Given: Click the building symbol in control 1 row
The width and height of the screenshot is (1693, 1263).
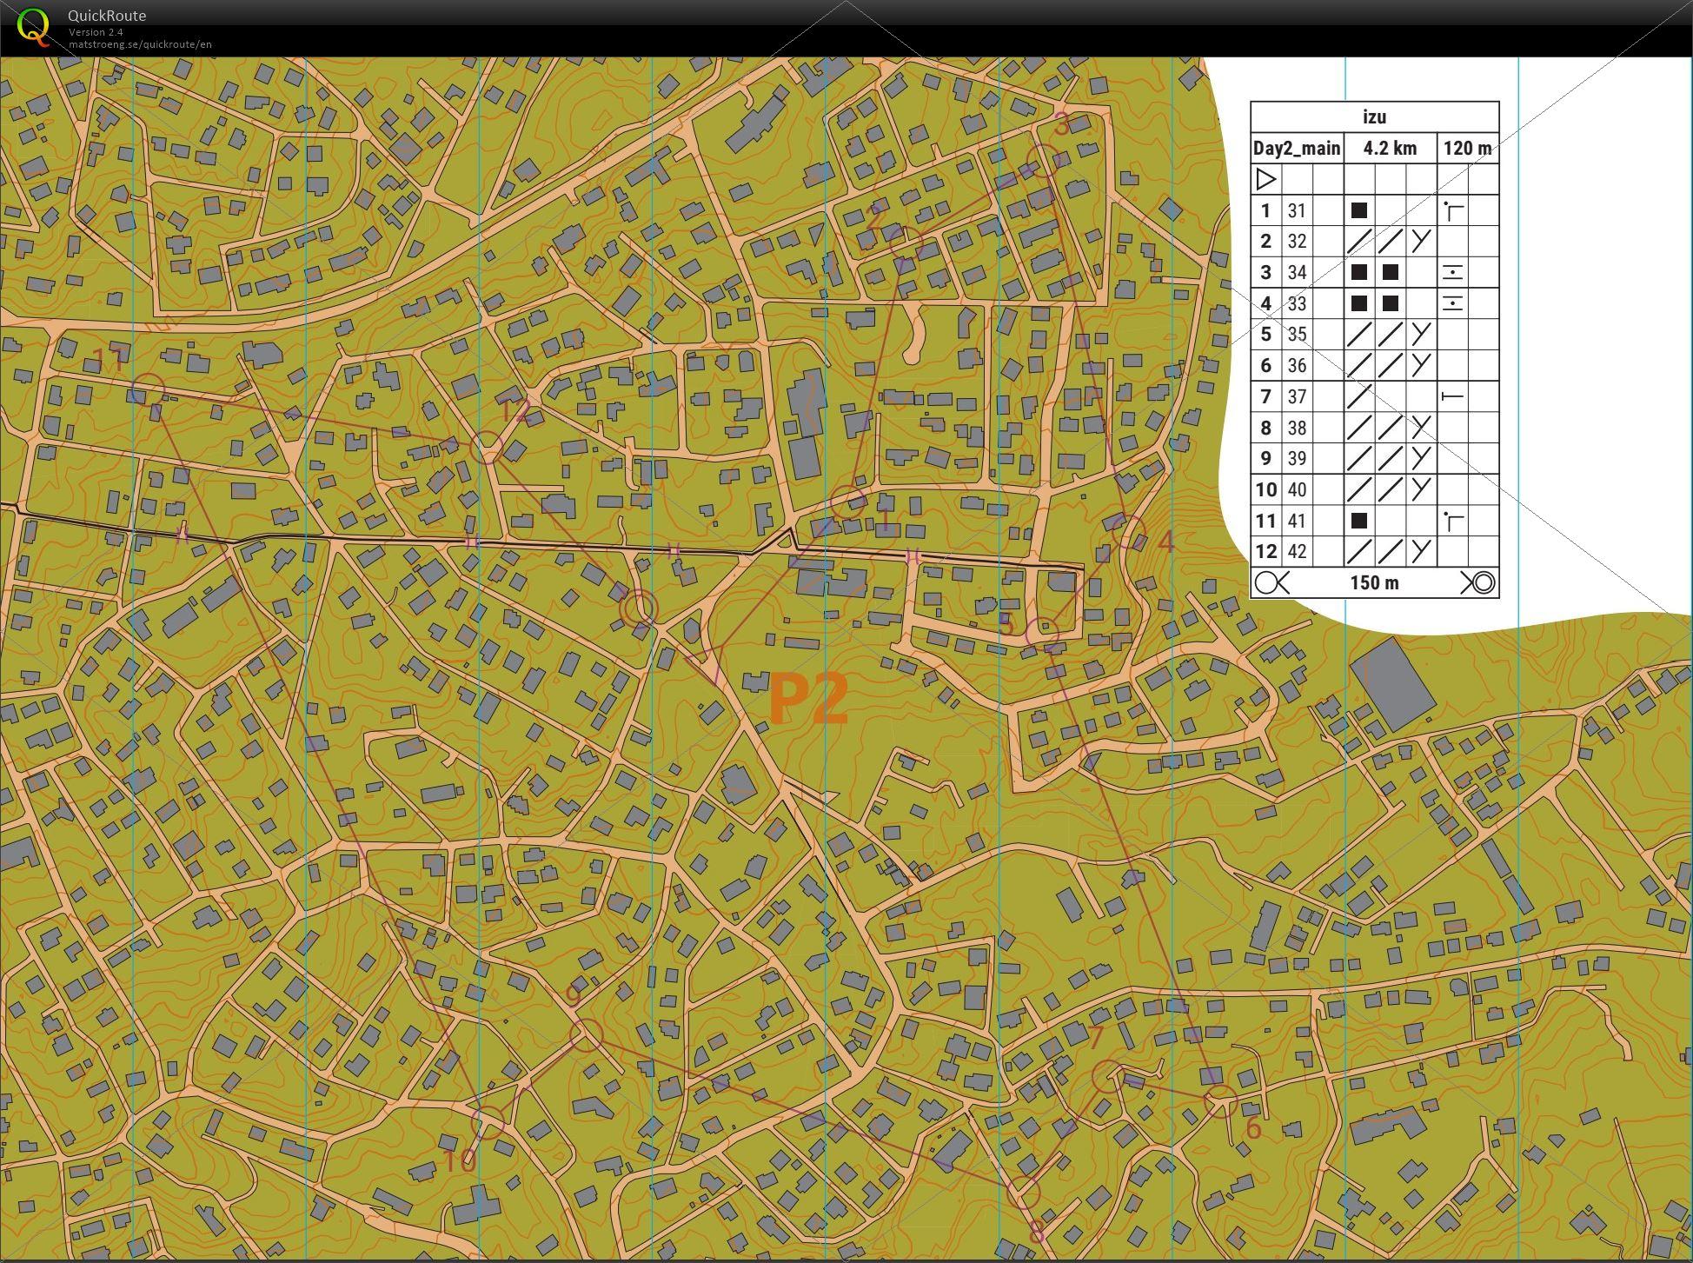Looking at the screenshot, I should coord(1359,210).
